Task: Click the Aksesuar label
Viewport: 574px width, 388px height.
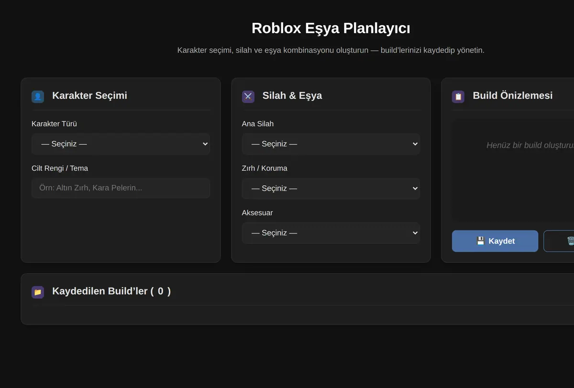Action: [x=257, y=213]
